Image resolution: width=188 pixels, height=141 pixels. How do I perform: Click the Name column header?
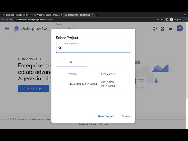click(x=73, y=74)
